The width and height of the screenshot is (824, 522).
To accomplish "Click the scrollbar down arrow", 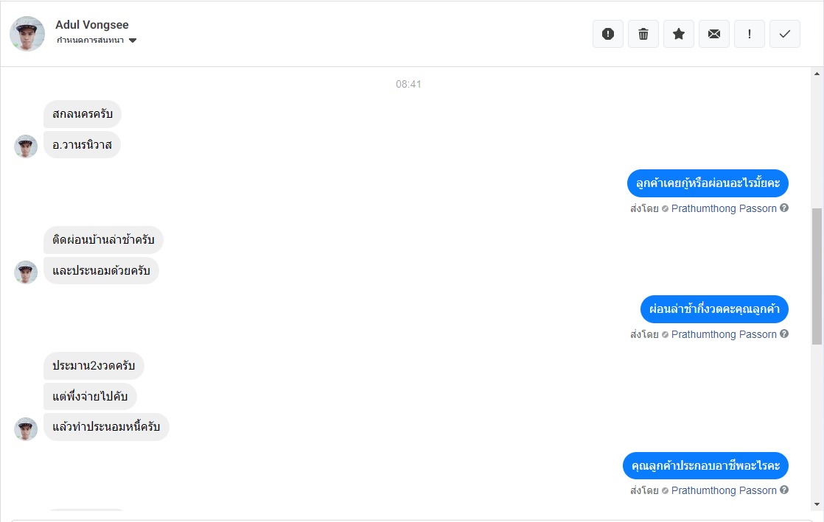I will (x=817, y=504).
